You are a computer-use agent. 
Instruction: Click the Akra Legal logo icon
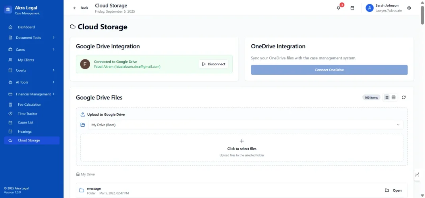tap(8, 10)
